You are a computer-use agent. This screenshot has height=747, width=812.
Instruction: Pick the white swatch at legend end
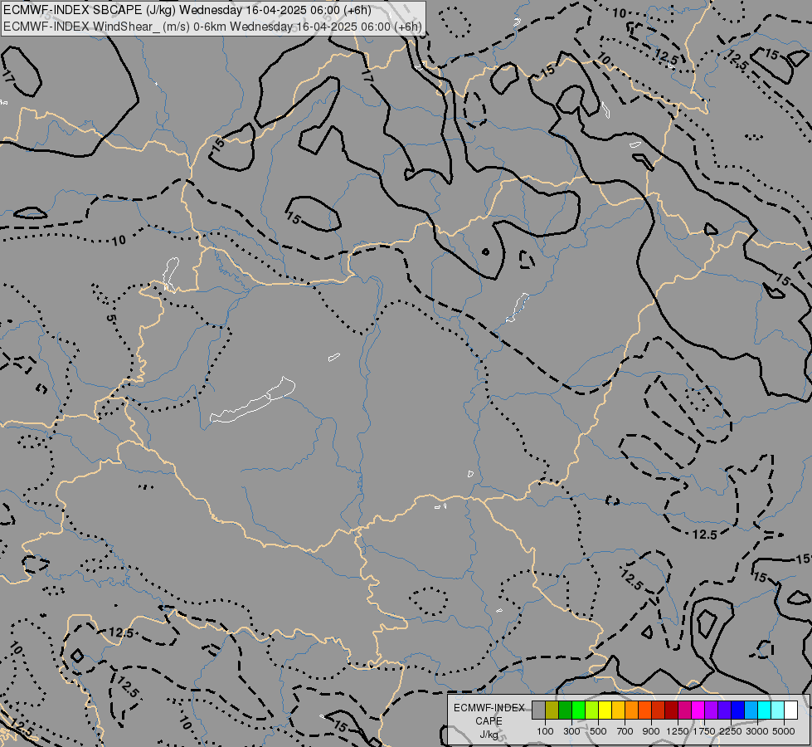tap(790, 710)
